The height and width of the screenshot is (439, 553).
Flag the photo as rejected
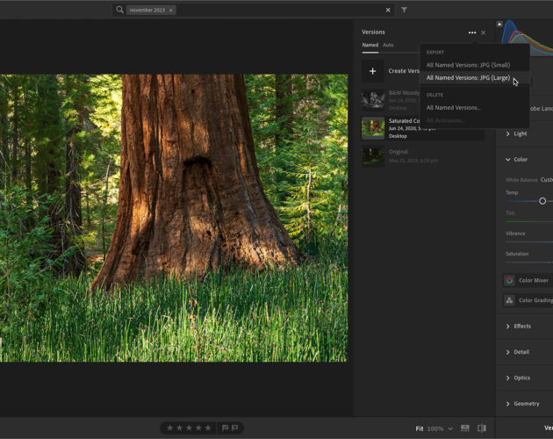pos(234,428)
